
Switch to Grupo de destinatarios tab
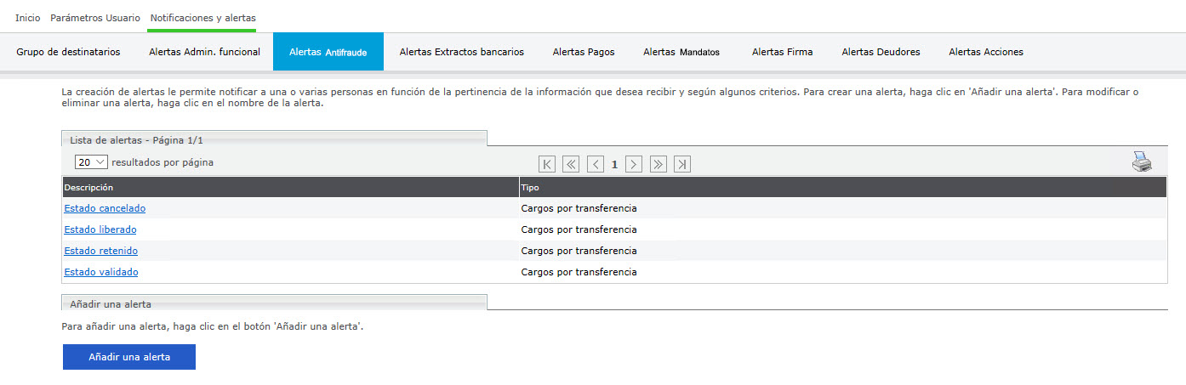click(x=68, y=52)
